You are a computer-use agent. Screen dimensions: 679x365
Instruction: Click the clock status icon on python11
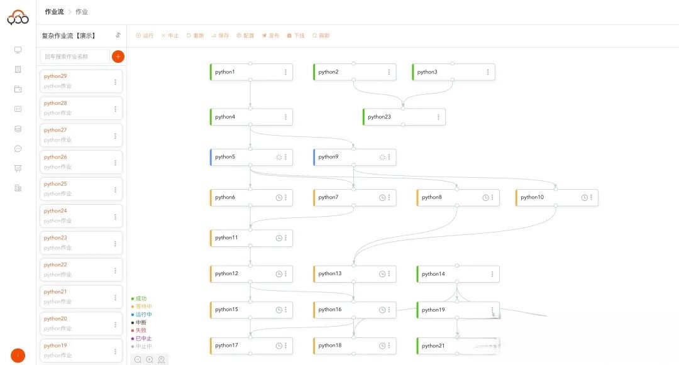[x=279, y=238]
